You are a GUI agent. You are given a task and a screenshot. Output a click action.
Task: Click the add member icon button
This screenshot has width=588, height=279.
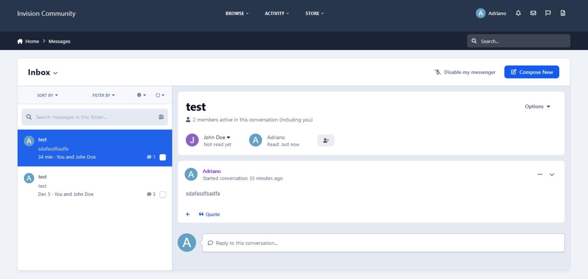(x=326, y=140)
